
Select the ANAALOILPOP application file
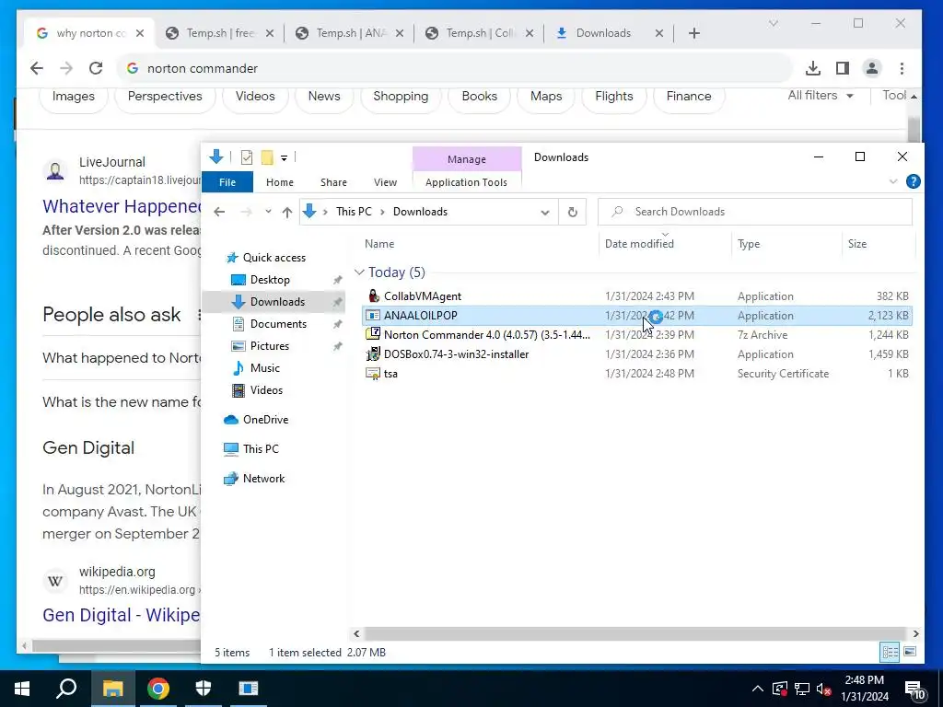click(637, 315)
